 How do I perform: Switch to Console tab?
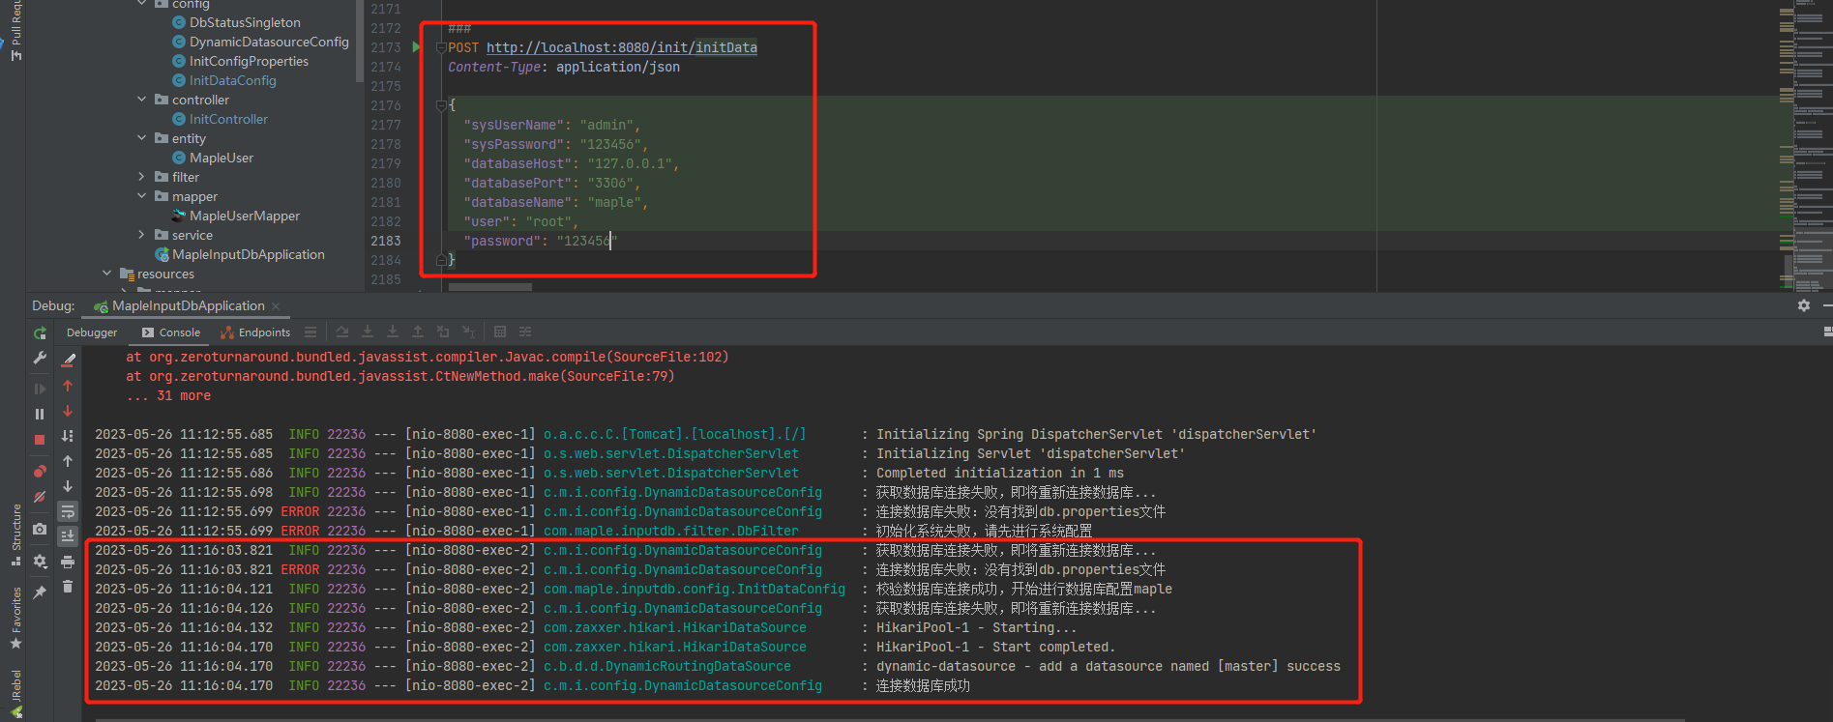tap(171, 332)
